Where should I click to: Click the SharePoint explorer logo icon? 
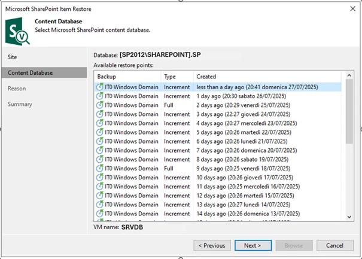17,31
